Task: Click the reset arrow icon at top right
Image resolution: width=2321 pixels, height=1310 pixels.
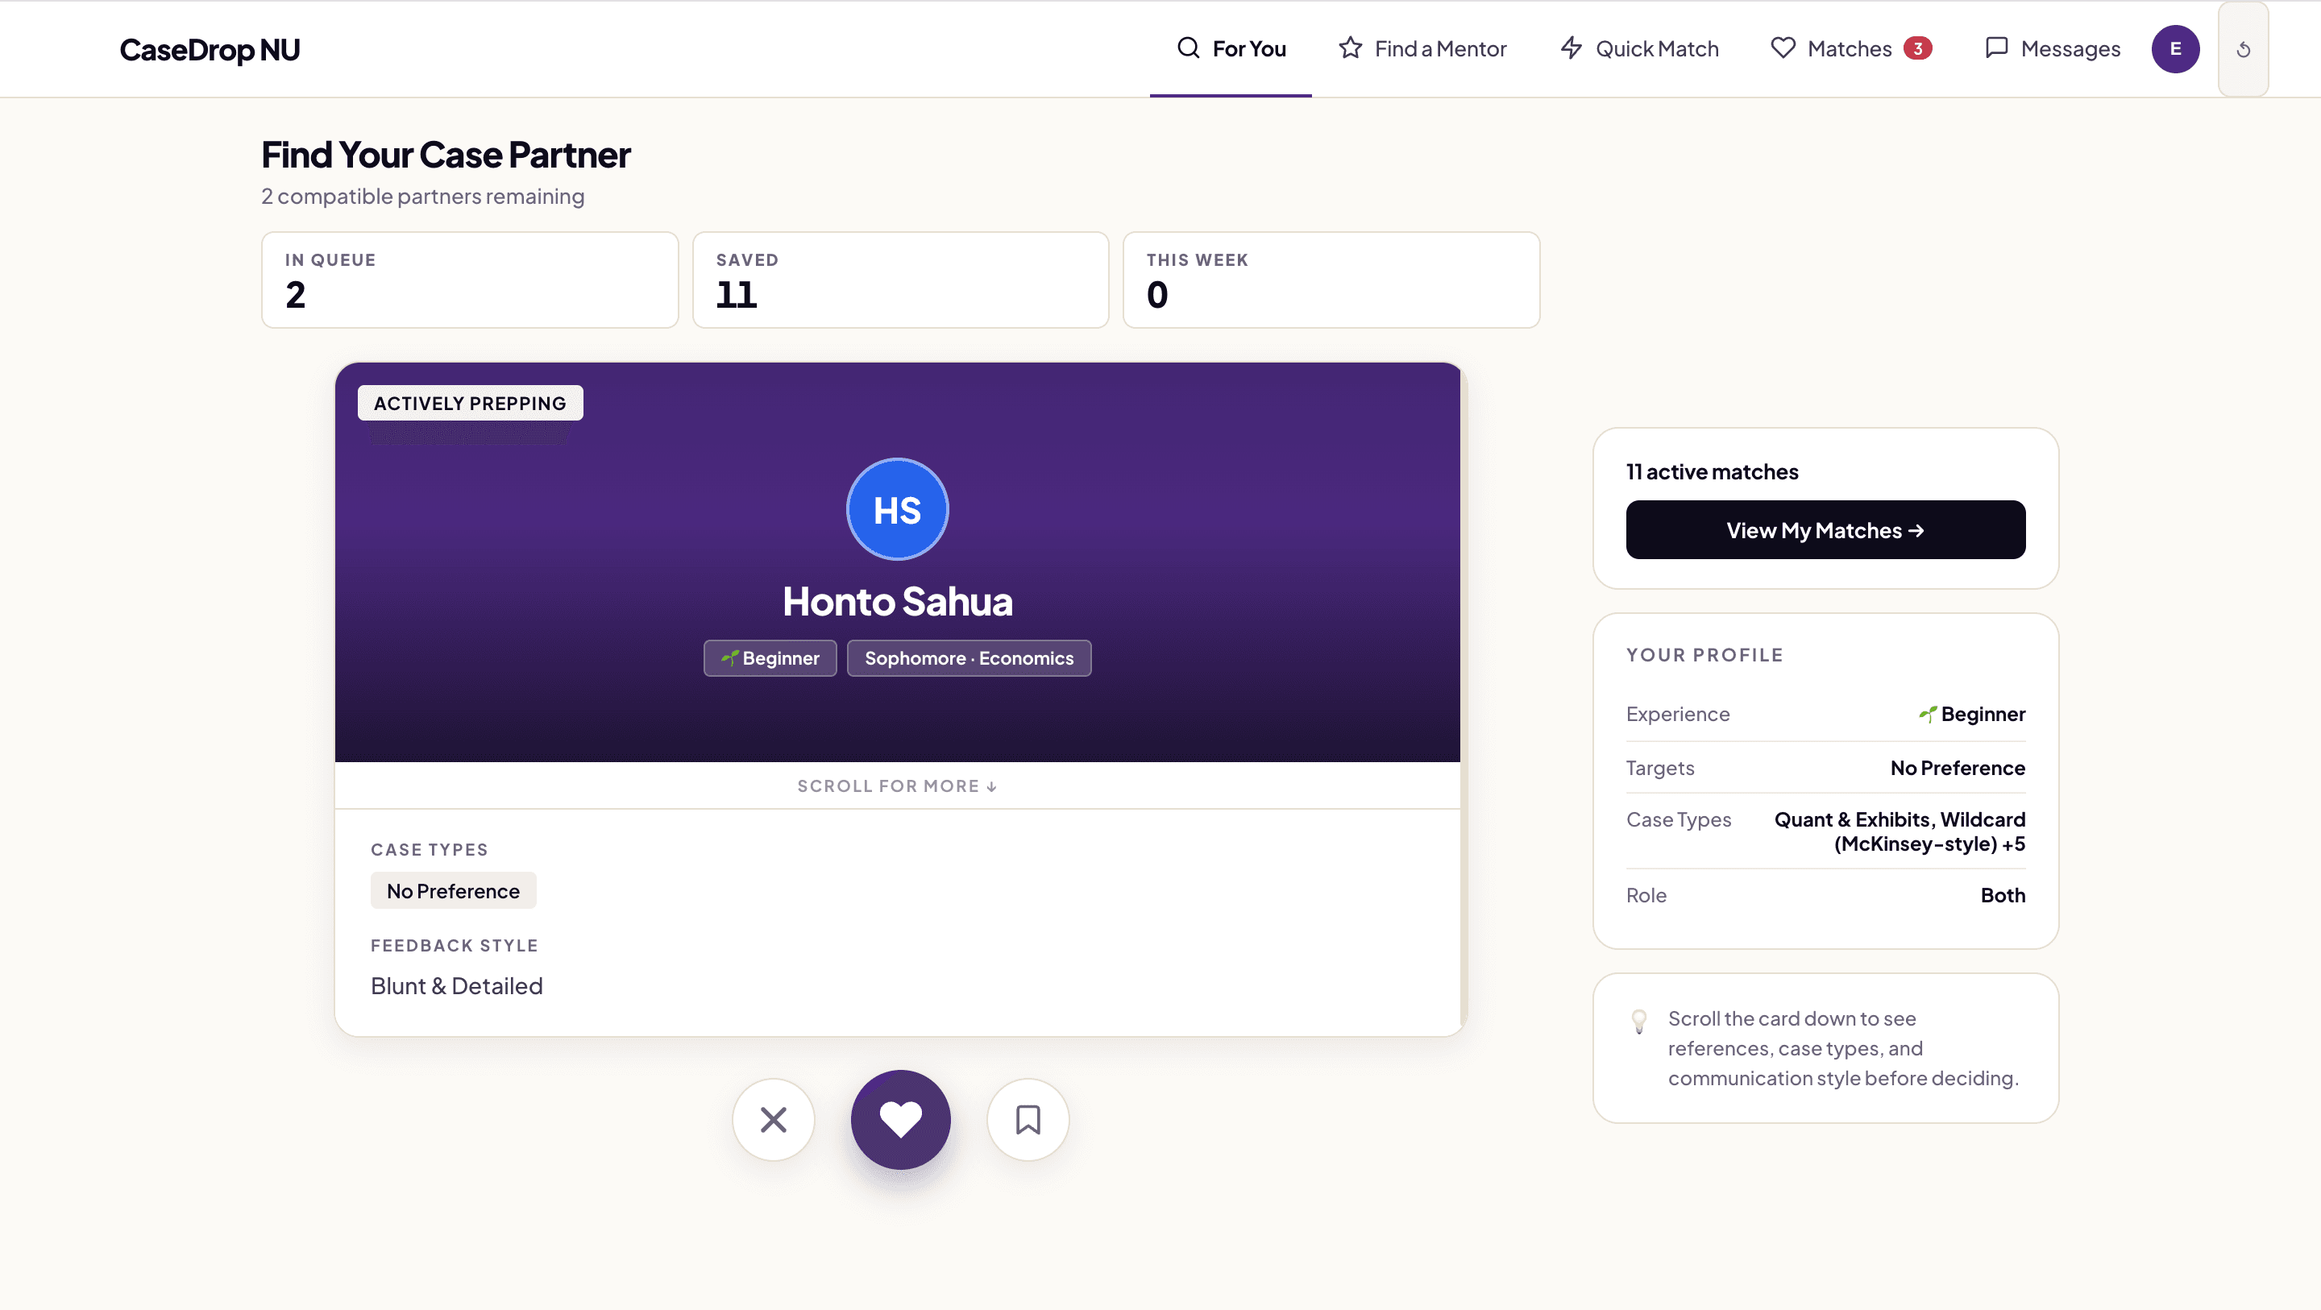Action: tap(2244, 50)
